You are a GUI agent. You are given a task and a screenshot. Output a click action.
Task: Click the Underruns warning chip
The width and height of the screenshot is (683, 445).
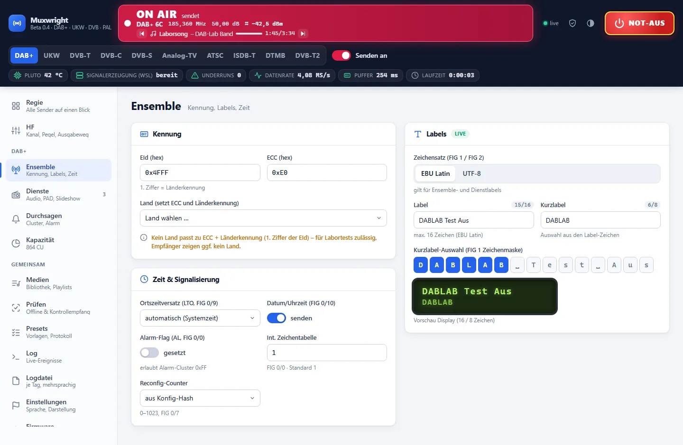[x=216, y=75]
